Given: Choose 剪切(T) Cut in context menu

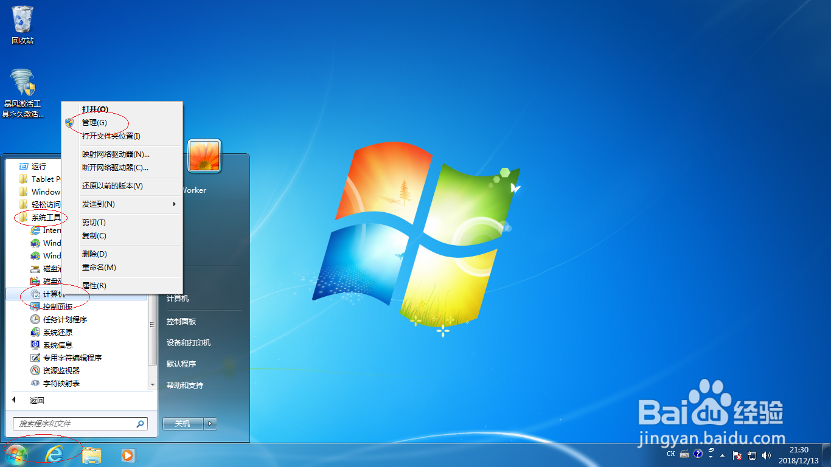Looking at the screenshot, I should coord(122,222).
